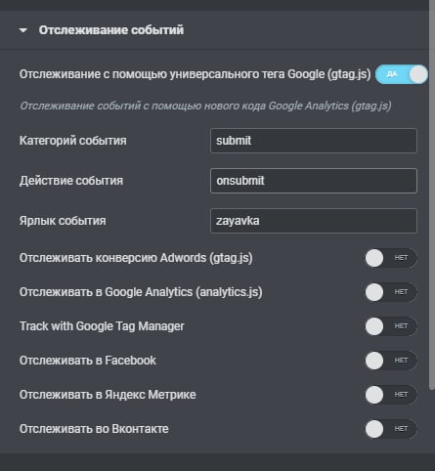Screen dimensions: 435x471
Task: Turn on Google Analytics (analytics.js) tracking switch
Action: point(391,292)
